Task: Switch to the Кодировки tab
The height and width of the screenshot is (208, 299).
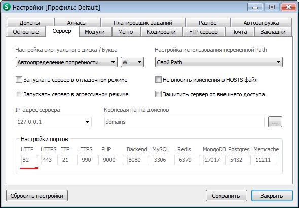Action: [x=162, y=31]
